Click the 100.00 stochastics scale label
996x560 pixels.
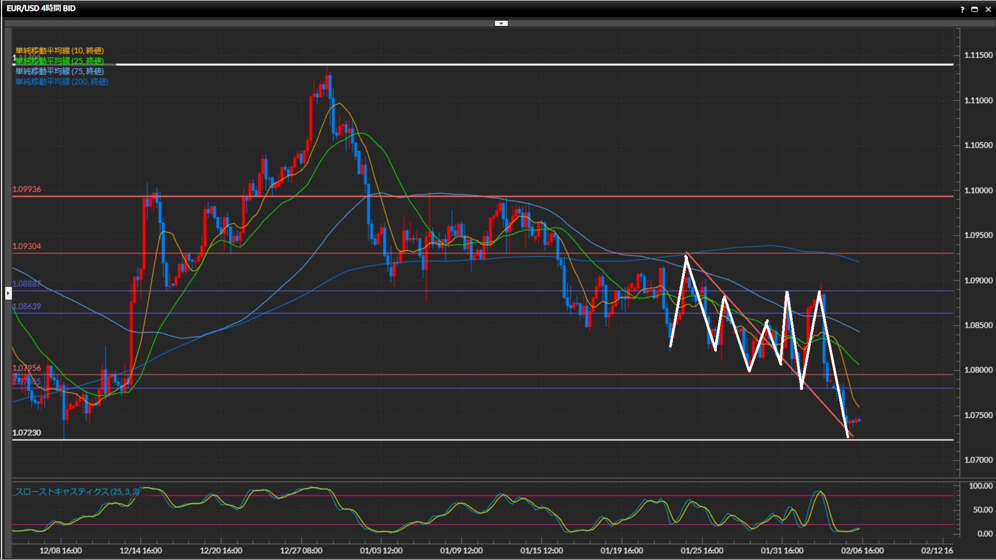pyautogui.click(x=980, y=486)
